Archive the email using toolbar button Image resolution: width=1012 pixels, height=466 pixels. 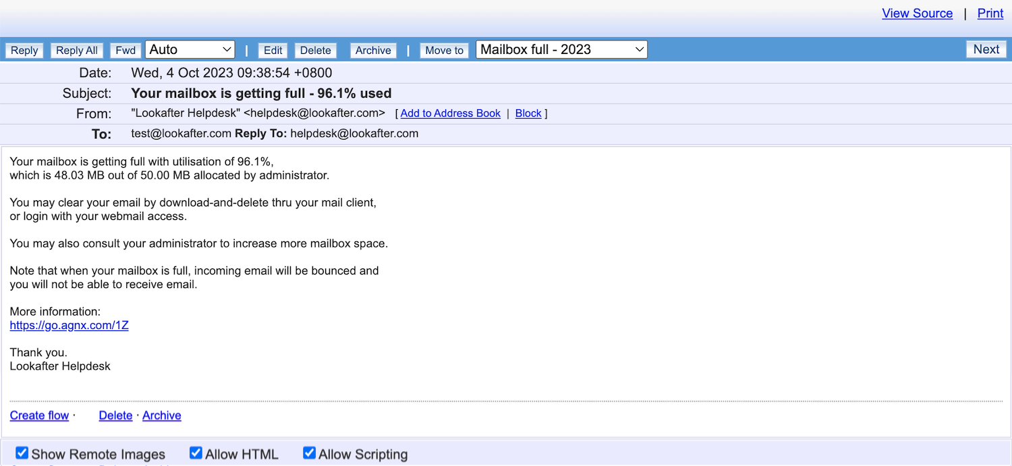[373, 51]
